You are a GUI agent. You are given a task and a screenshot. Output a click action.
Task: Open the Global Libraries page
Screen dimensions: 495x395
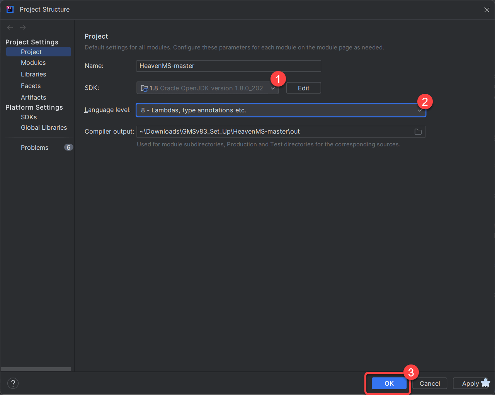(x=44, y=127)
